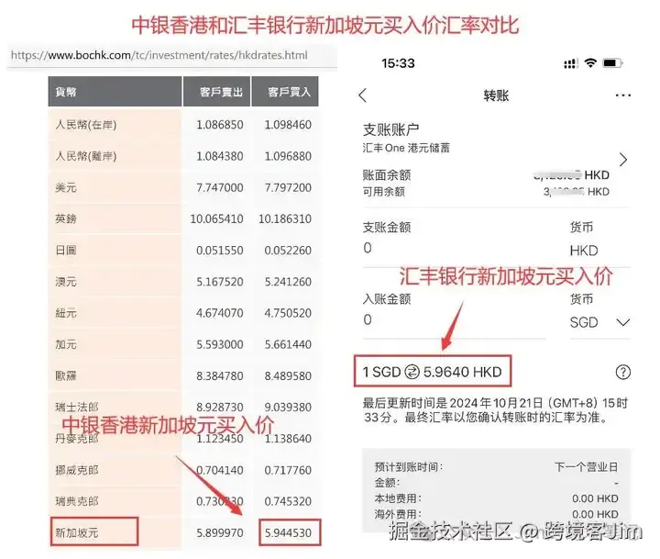Screen dimensions: 660x559
Task: Tap the 本地费用 0.00 HKD value
Action: 595,498
